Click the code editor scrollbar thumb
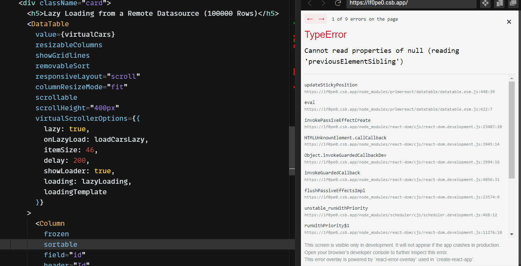 point(292,150)
